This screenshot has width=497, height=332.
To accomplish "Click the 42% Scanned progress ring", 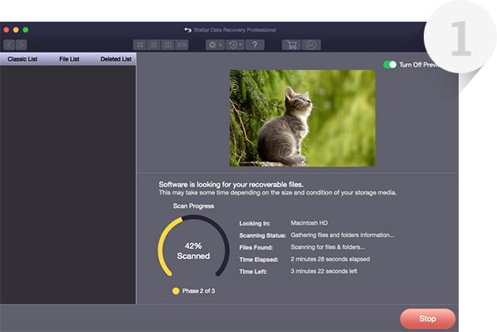I will point(193,246).
